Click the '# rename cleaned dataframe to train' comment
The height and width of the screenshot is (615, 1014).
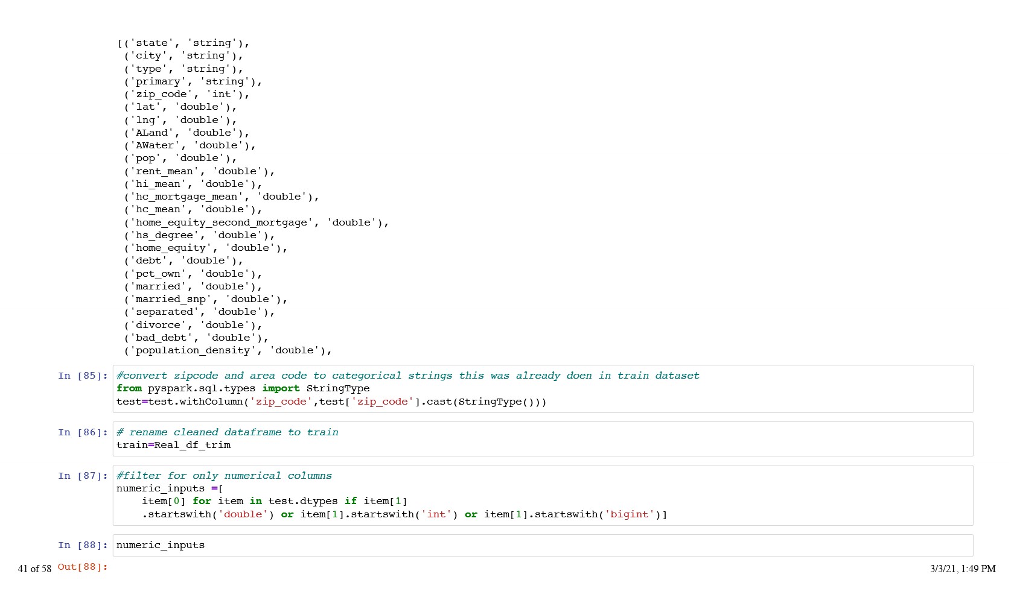(227, 432)
